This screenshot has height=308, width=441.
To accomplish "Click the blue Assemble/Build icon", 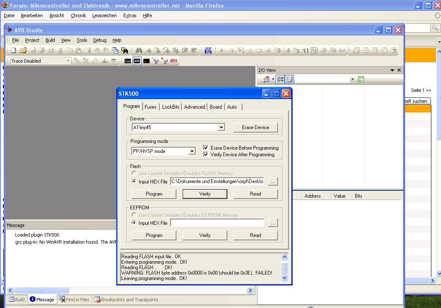I will pos(208,50).
